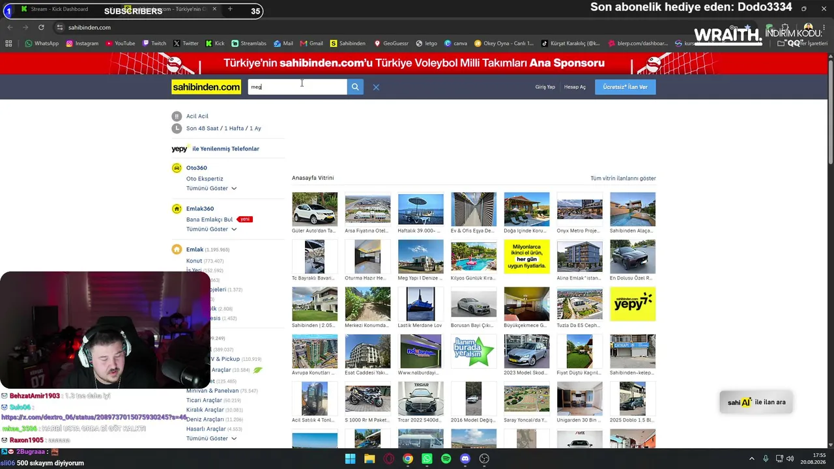Expand Tümünü Göster under Oto360
Screen dimensions: 834x469
click(211, 188)
